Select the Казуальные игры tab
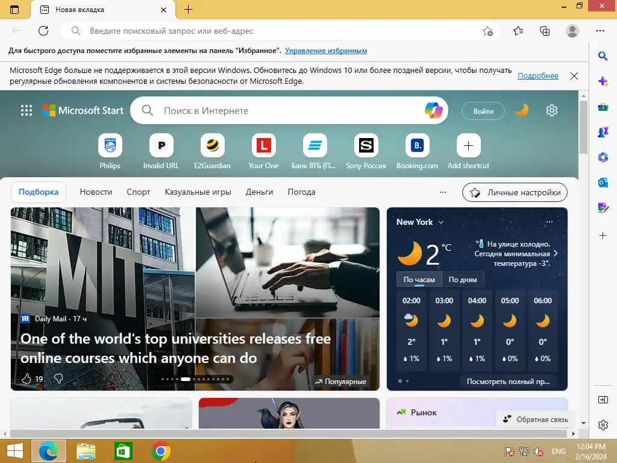The height and width of the screenshot is (463, 617). 198,192
